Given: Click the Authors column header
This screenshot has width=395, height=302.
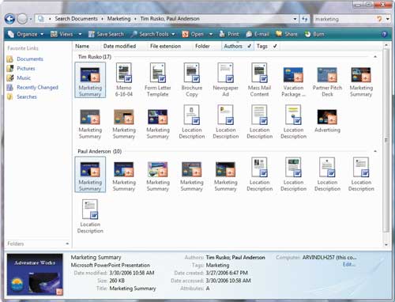Looking at the screenshot, I should tap(233, 46).
